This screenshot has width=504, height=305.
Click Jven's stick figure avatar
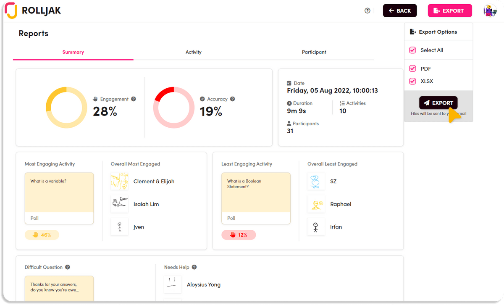tap(119, 227)
